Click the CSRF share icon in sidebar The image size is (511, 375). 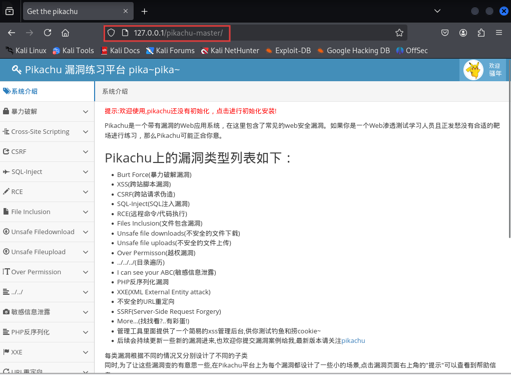[6, 151]
